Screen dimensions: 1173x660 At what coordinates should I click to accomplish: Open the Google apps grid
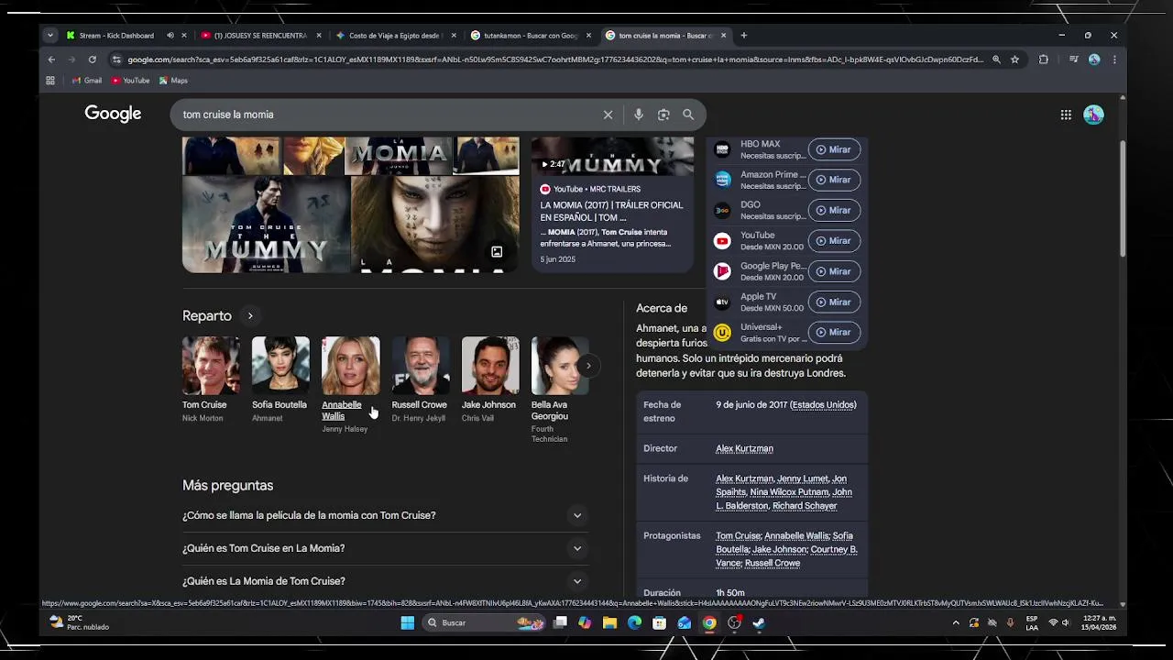tap(1066, 115)
